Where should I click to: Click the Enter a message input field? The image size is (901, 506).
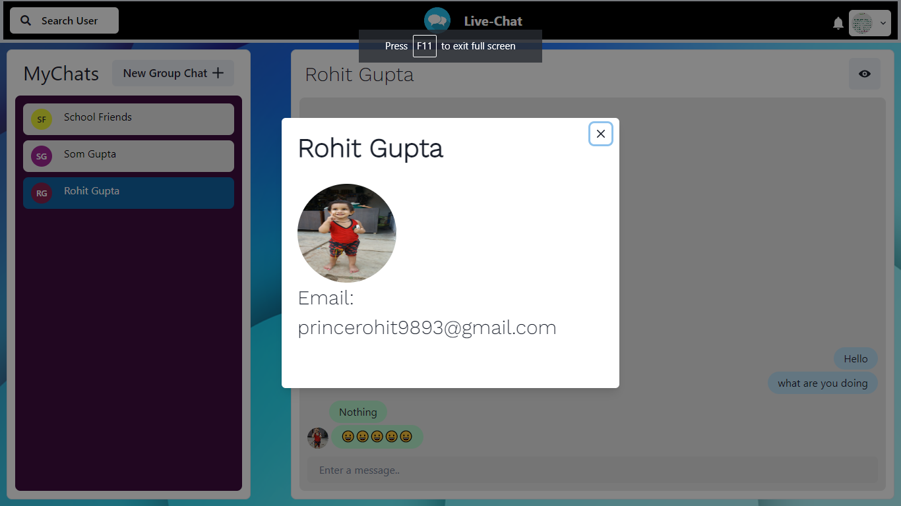(x=594, y=470)
